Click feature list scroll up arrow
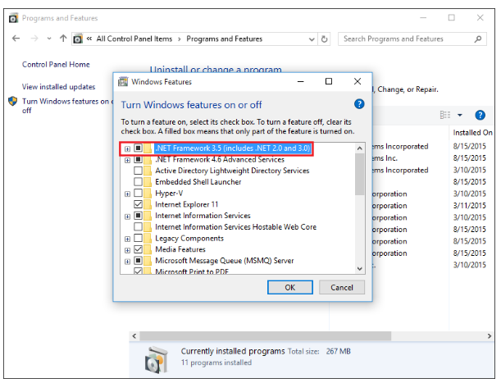The image size is (501, 383). [360, 148]
